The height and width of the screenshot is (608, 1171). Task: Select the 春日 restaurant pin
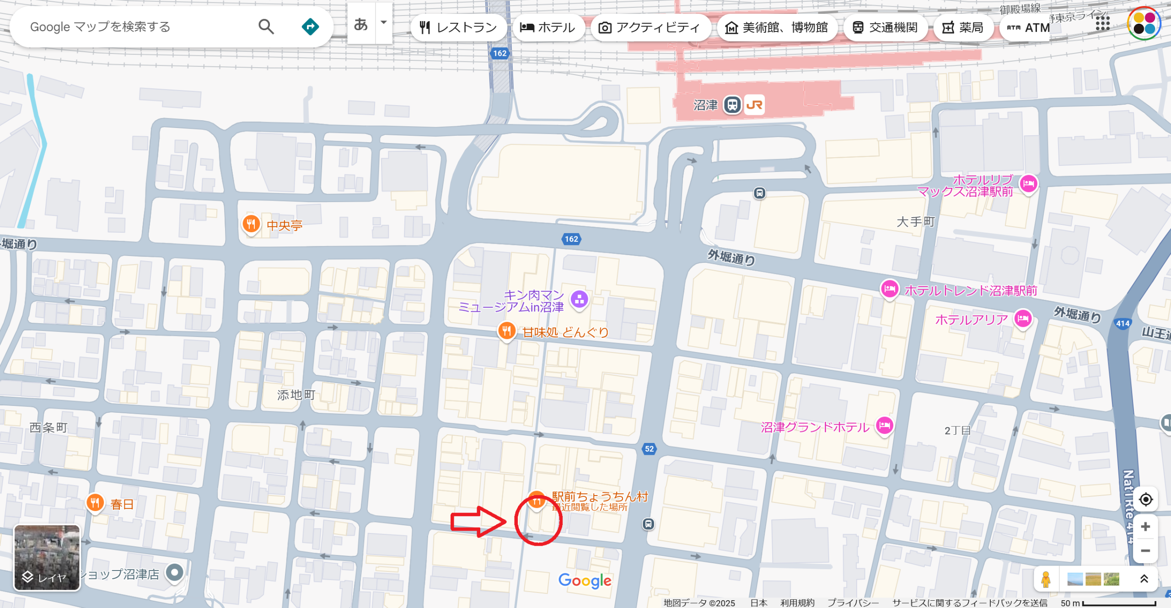[95, 503]
